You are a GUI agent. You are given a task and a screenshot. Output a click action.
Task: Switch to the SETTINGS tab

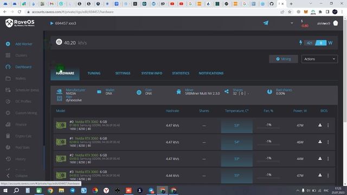click(123, 73)
